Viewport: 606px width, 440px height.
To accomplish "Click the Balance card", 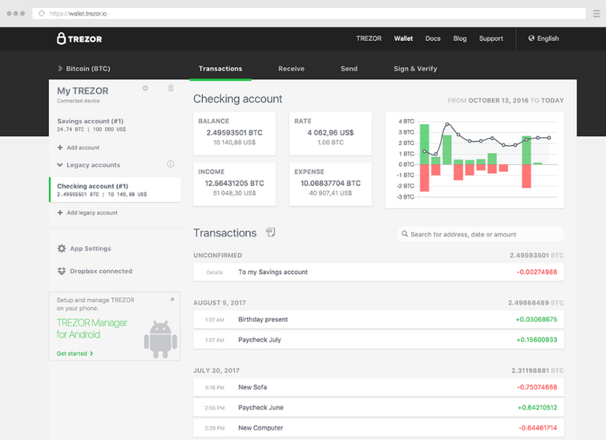I will coord(234,134).
